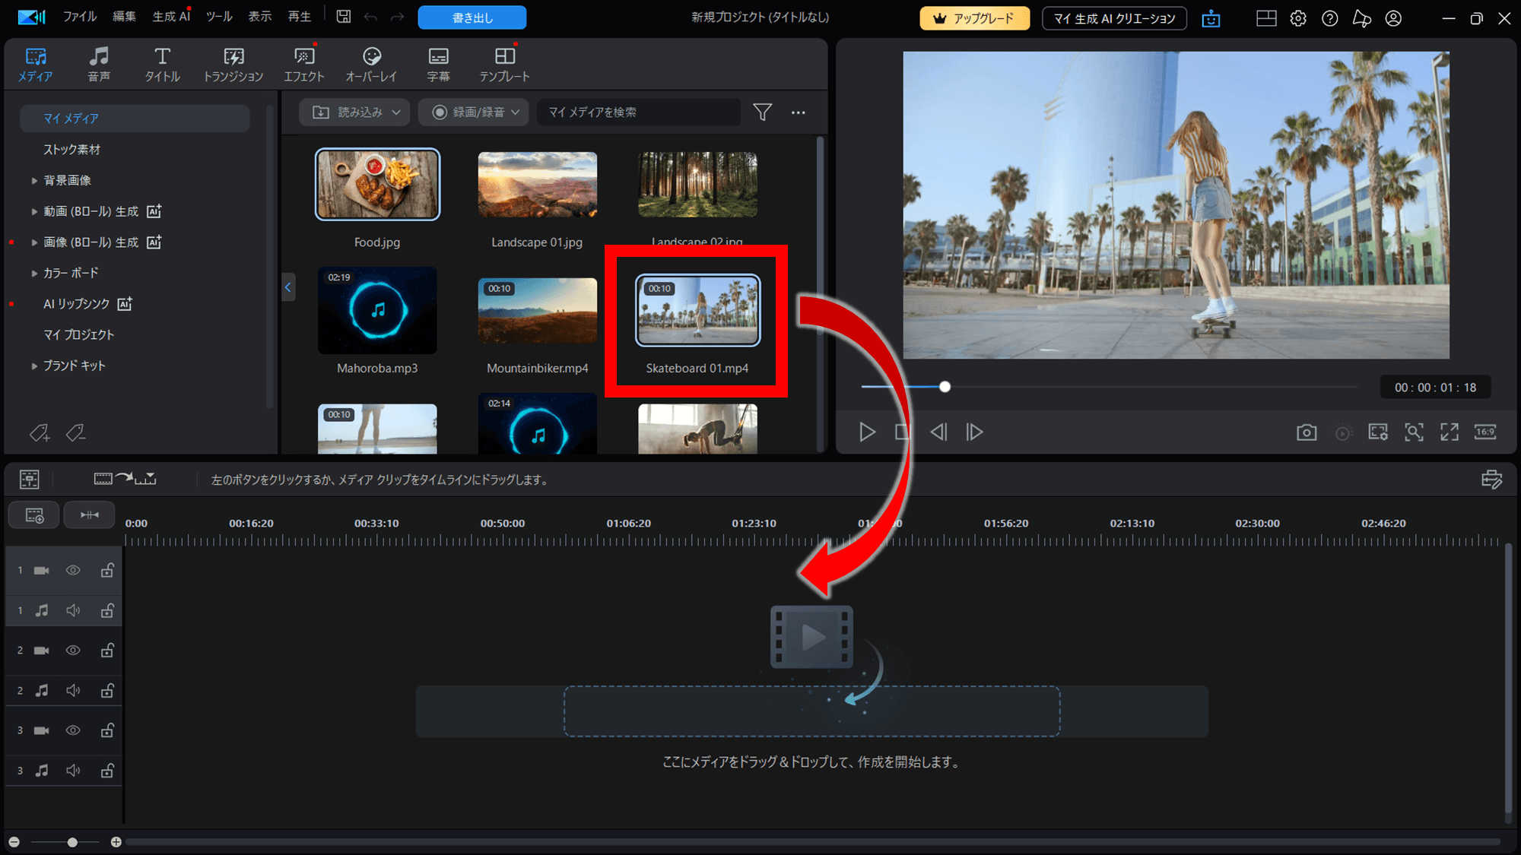This screenshot has width=1521, height=855.
Task: Click the snapshot camera icon in preview
Action: (1307, 432)
